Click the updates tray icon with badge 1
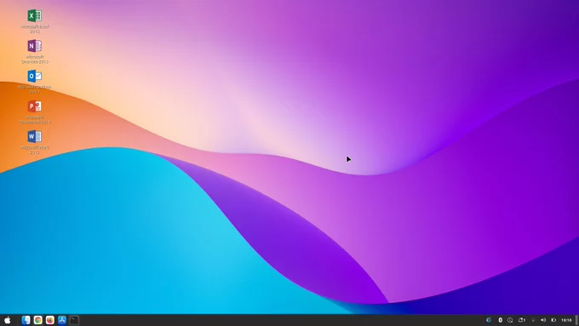The height and width of the screenshot is (326, 579). (522, 320)
